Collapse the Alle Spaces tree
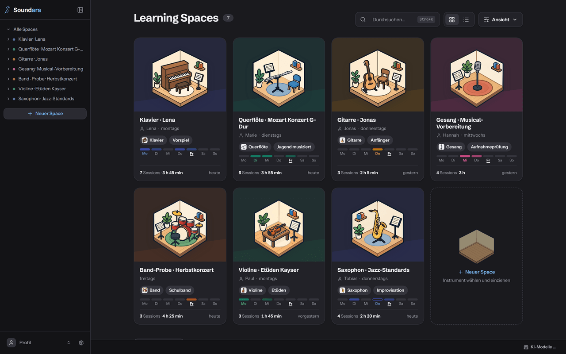 pos(8,29)
